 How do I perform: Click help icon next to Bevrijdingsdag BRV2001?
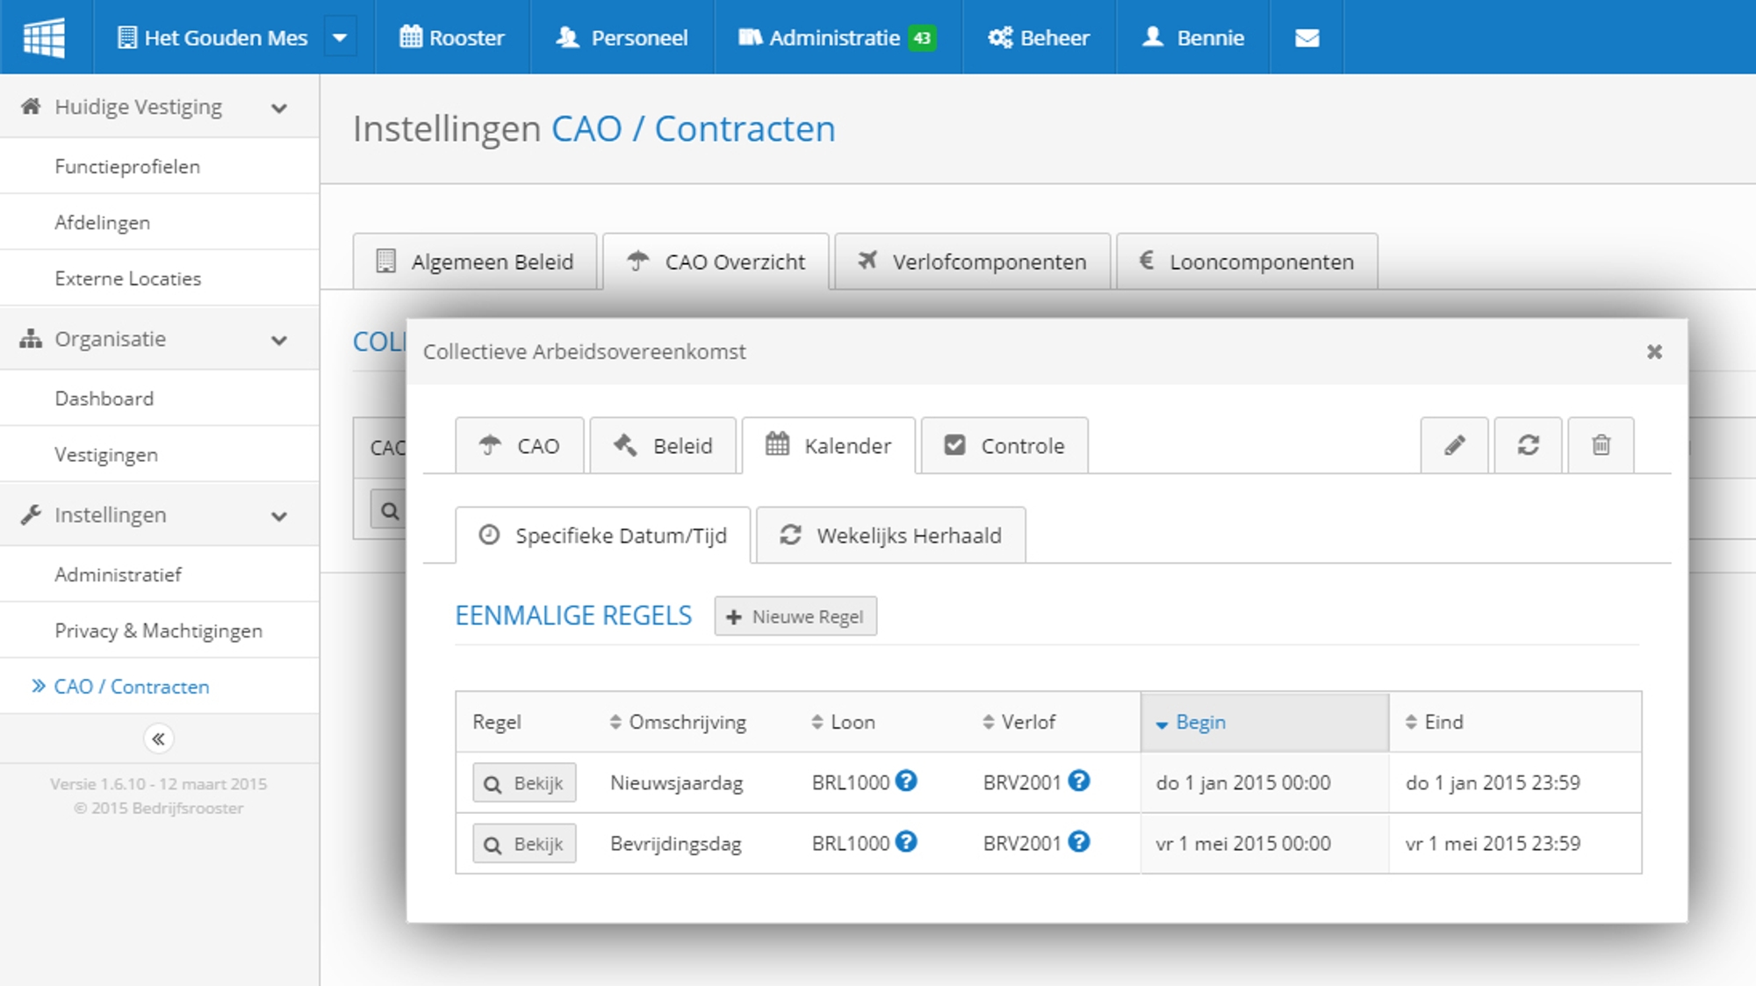tap(1079, 842)
